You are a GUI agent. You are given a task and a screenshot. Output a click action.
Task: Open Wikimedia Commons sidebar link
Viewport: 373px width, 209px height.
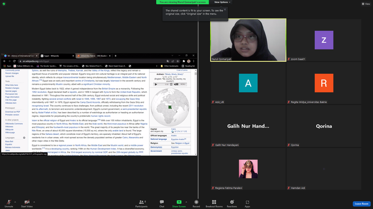point(14,124)
